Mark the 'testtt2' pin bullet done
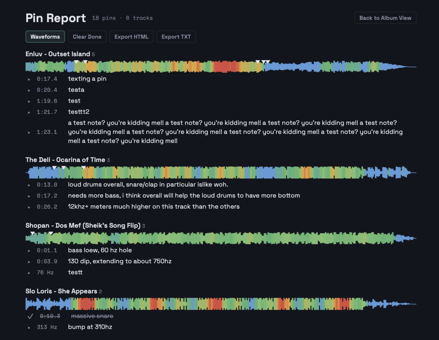The width and height of the screenshot is (439, 340). click(x=29, y=112)
